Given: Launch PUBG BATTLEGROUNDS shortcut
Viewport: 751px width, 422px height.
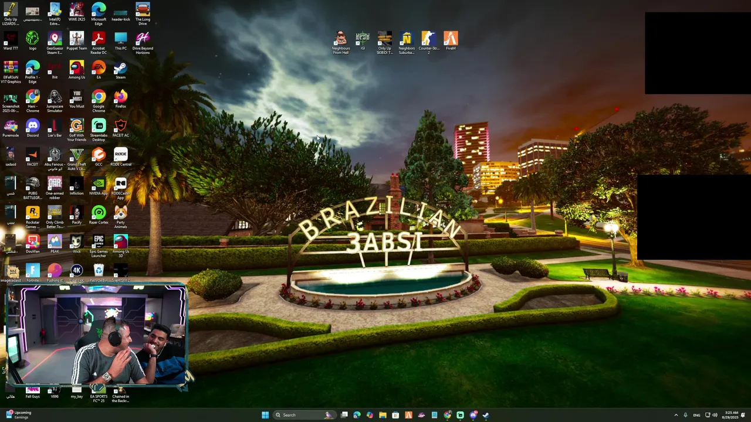Looking at the screenshot, I should pyautogui.click(x=33, y=188).
